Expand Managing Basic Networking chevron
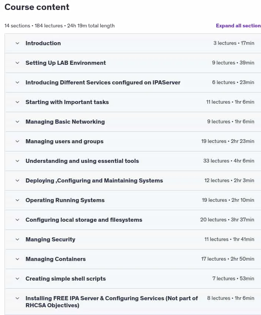 click(x=17, y=122)
